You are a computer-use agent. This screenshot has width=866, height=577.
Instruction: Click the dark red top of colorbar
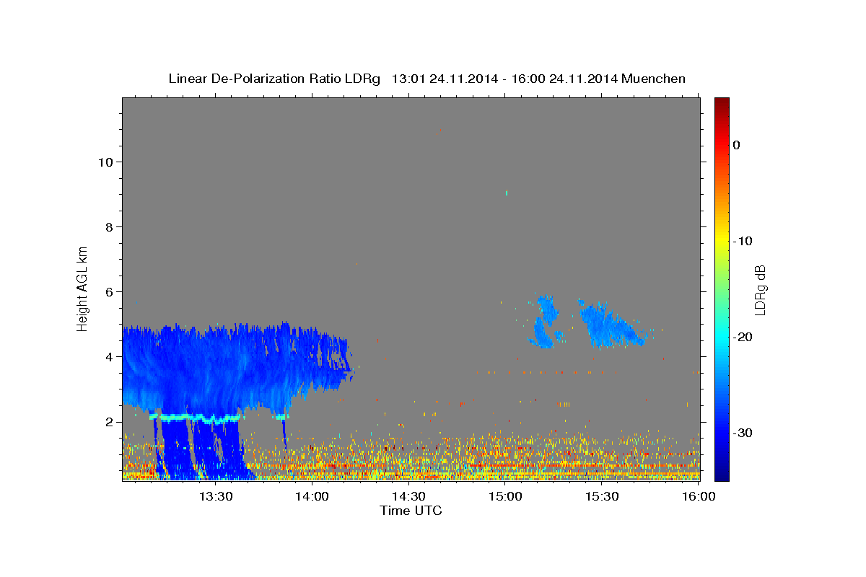tap(722, 105)
